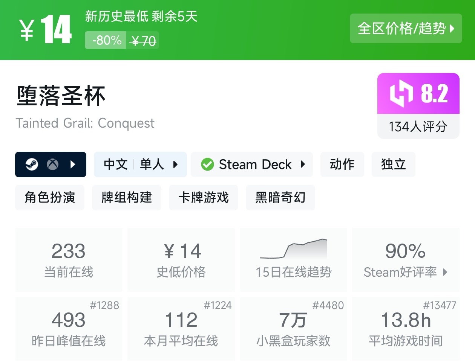Click the ¥14 史低价格 stat

[x=181, y=259]
